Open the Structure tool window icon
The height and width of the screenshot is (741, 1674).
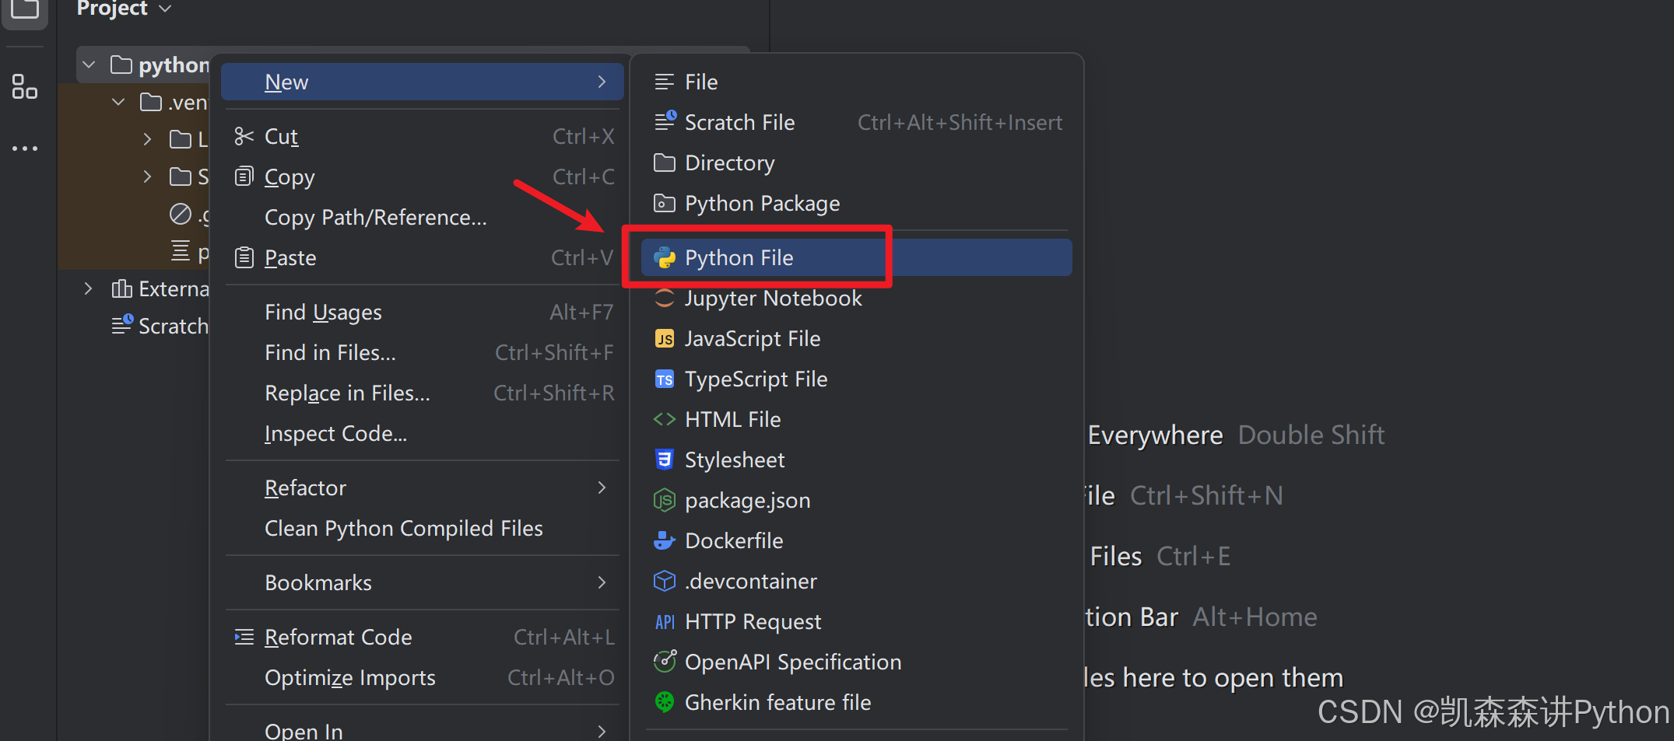click(24, 87)
